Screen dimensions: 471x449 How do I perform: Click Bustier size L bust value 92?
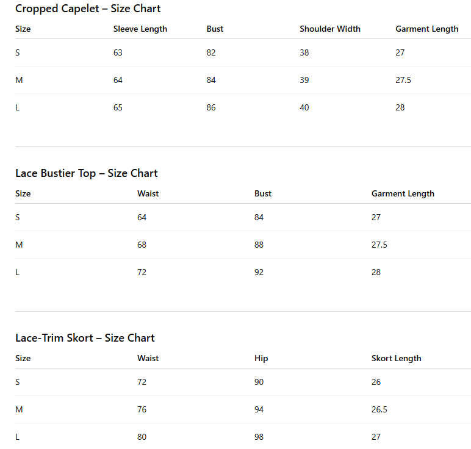click(x=259, y=272)
